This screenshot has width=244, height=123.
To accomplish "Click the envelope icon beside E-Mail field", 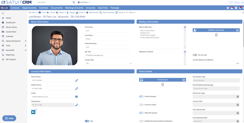I will [x=77, y=97].
